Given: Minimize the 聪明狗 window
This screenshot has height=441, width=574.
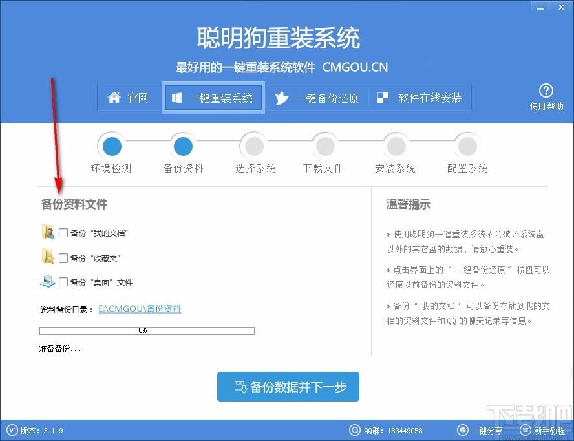Looking at the screenshot, I should [x=540, y=7].
